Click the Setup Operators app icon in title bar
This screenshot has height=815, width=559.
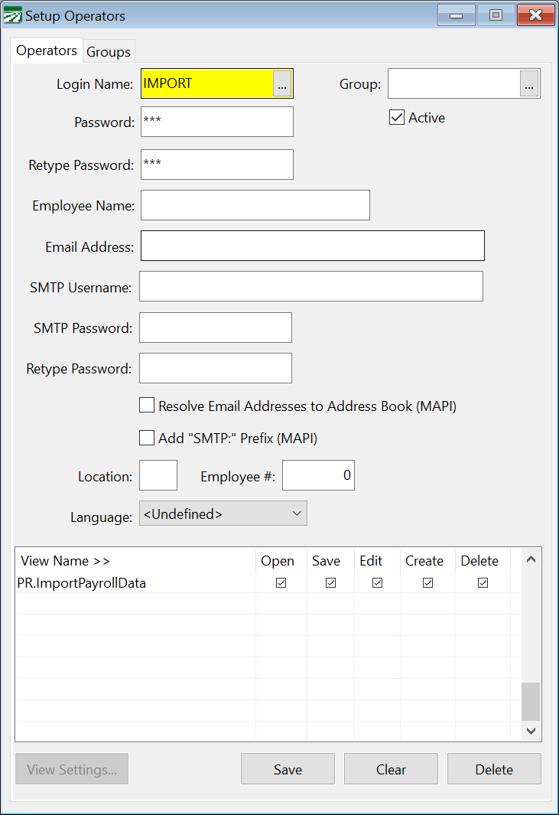coord(13,15)
